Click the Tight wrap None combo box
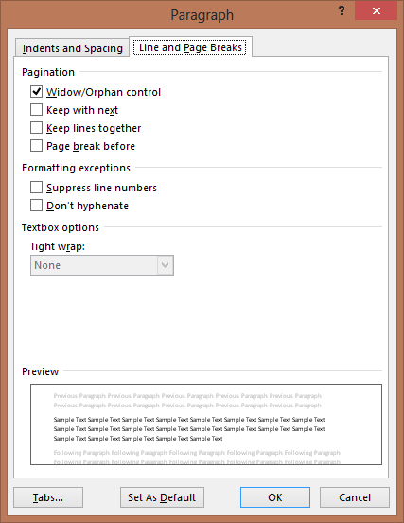This screenshot has width=404, height=523. tap(102, 265)
